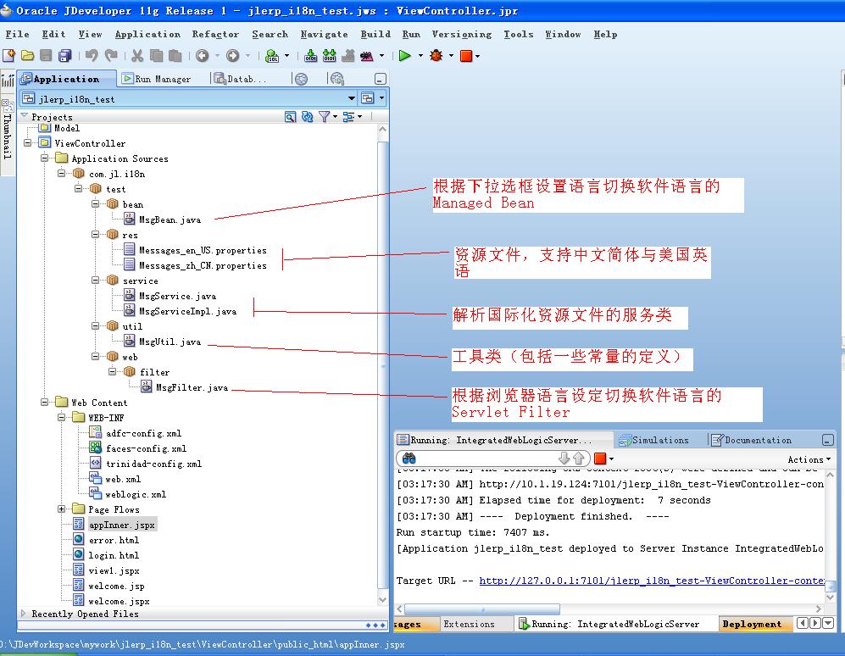Click the Find in Projects magnifier icon
The width and height of the screenshot is (845, 656).
pyautogui.click(x=290, y=116)
